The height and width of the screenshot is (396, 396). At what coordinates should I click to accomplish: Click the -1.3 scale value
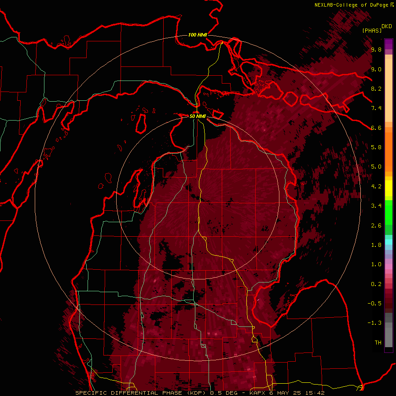[374, 323]
